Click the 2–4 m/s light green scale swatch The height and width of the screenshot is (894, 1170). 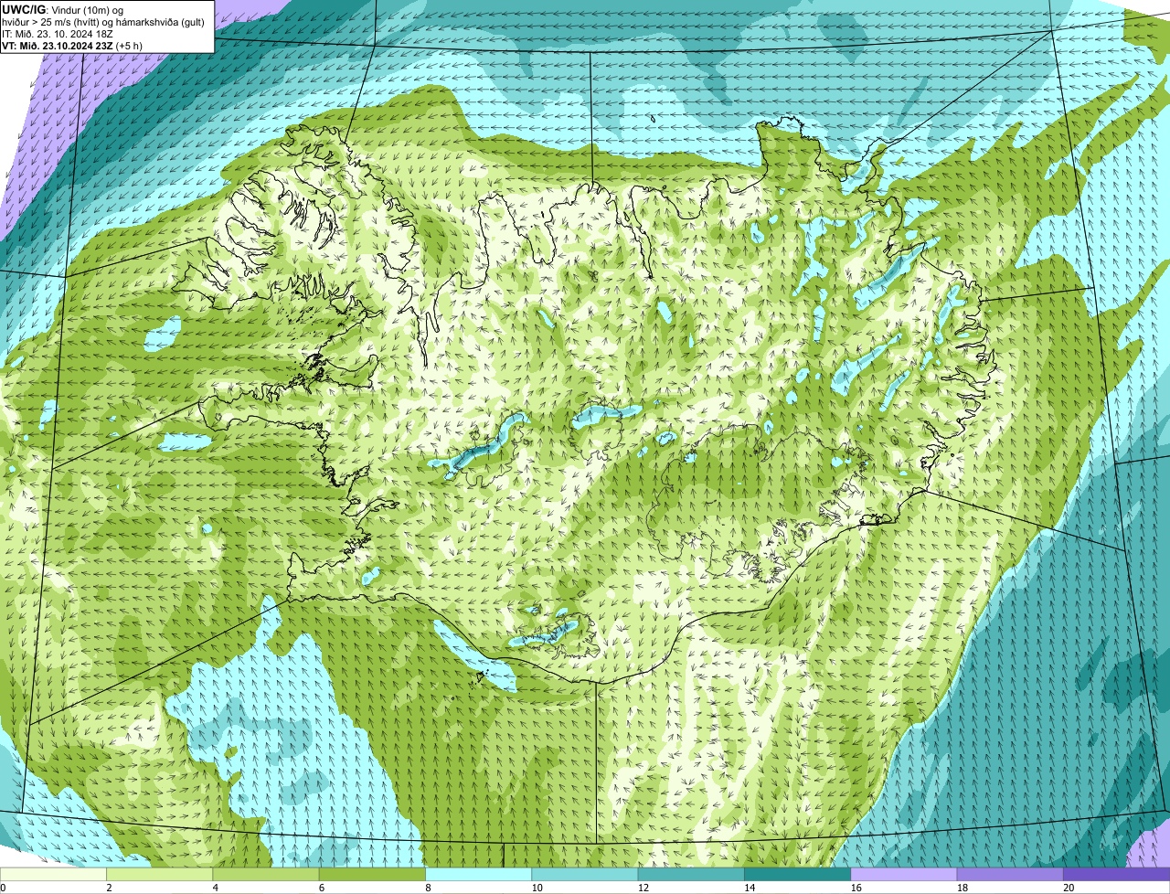pos(160,874)
